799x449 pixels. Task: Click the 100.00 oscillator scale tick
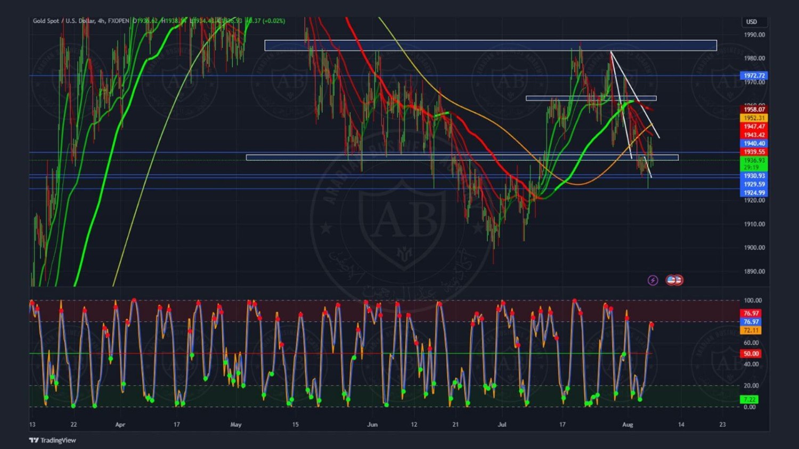tap(753, 301)
